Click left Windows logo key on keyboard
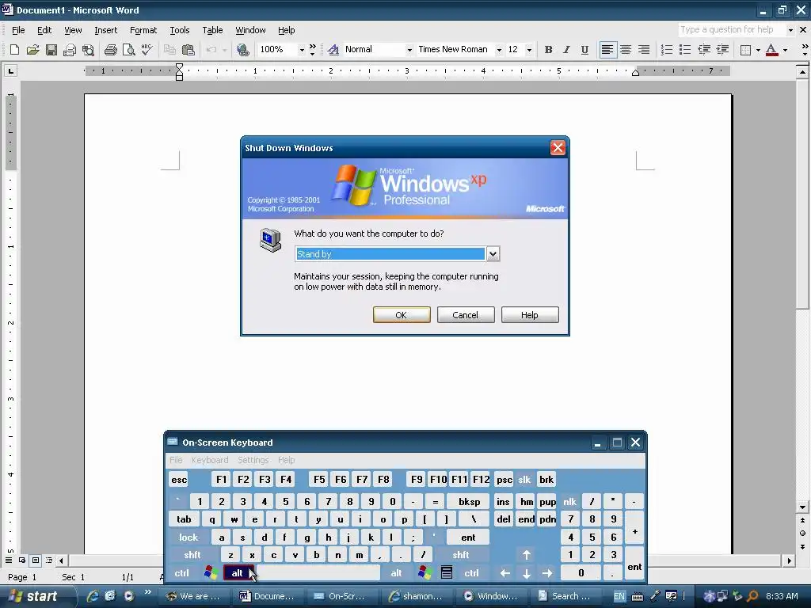 point(211,572)
